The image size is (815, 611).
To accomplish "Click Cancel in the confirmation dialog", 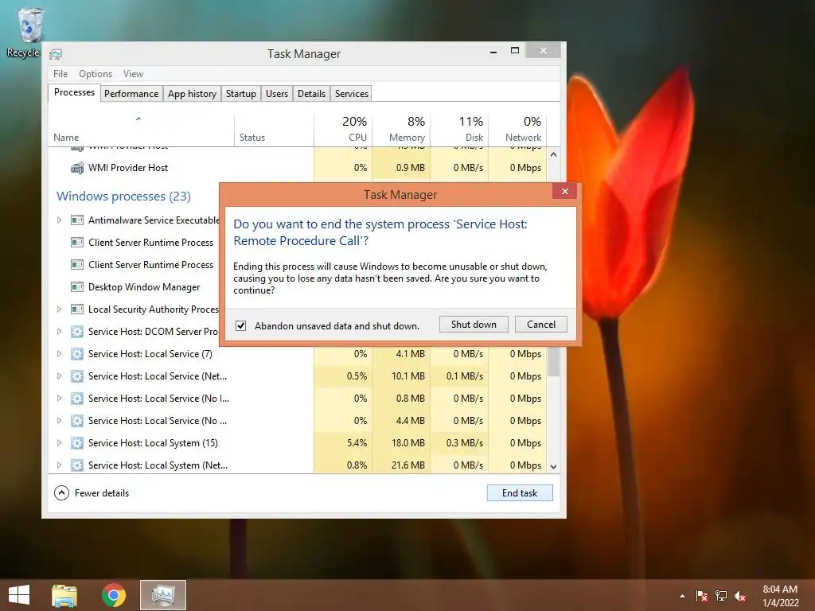I will 541,325.
